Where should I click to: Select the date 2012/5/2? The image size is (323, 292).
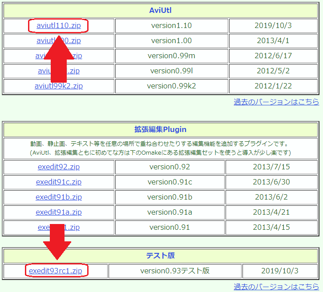point(273,71)
